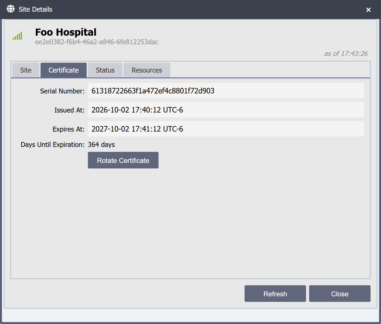381x324 pixels.
Task: Click the Serial Number field value
Action: (226, 91)
